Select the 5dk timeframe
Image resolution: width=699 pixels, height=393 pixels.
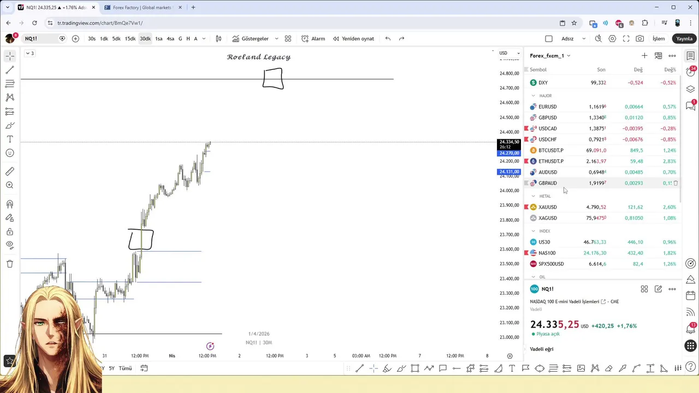pyautogui.click(x=116, y=39)
